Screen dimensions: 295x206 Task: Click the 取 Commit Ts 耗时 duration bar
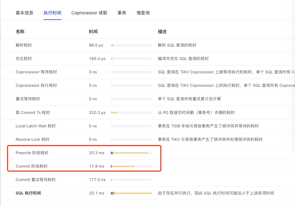131,113
